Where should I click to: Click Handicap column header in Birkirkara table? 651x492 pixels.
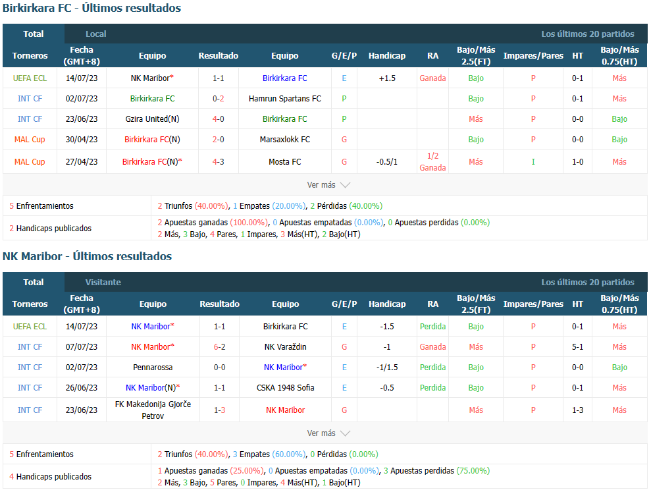(387, 56)
